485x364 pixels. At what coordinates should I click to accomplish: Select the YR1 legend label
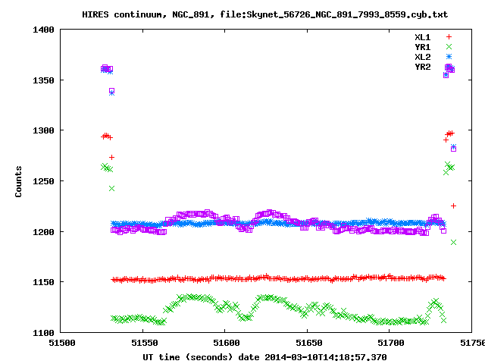(423, 47)
